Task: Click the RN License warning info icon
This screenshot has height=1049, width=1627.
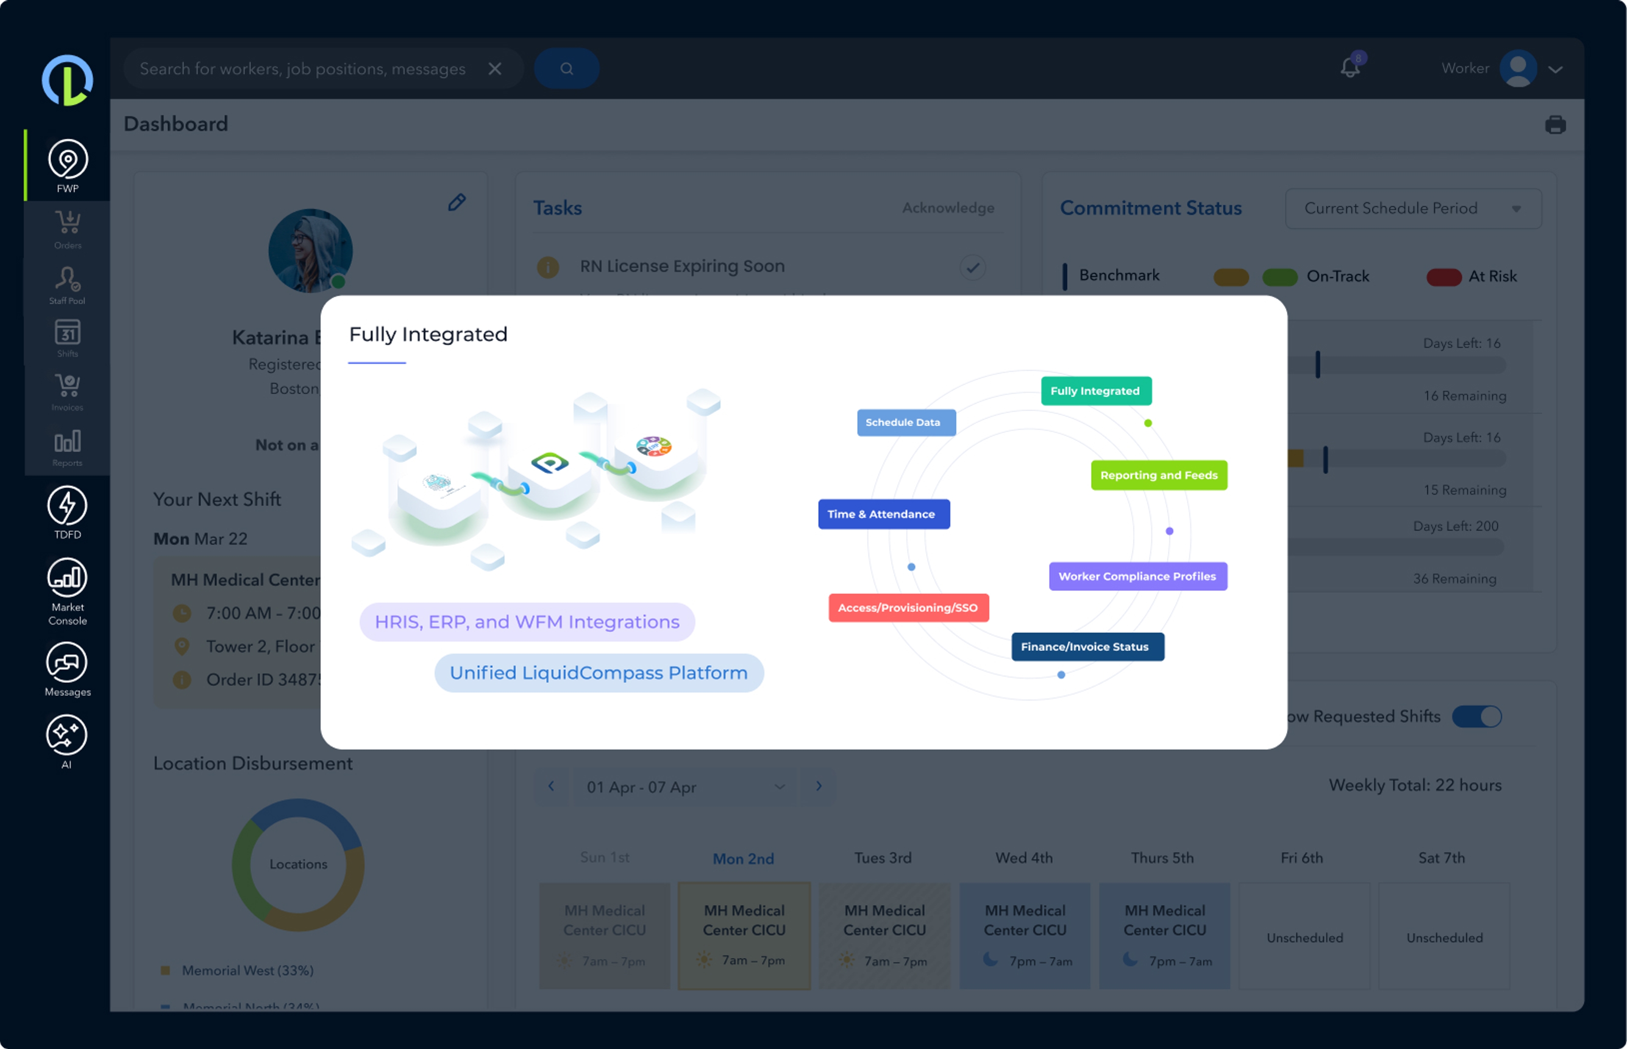Action: (x=548, y=268)
